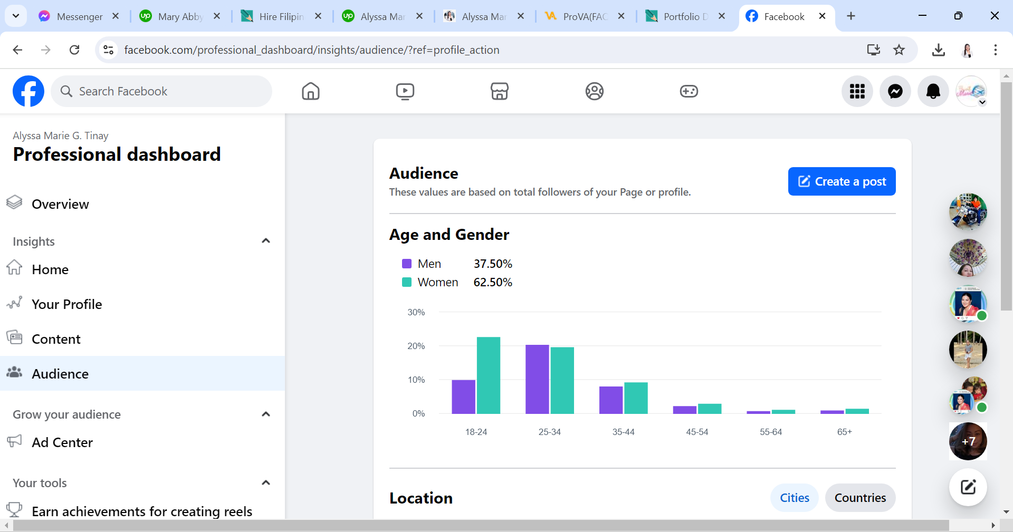Switch Location view to Countries
The height and width of the screenshot is (532, 1013).
point(860,498)
